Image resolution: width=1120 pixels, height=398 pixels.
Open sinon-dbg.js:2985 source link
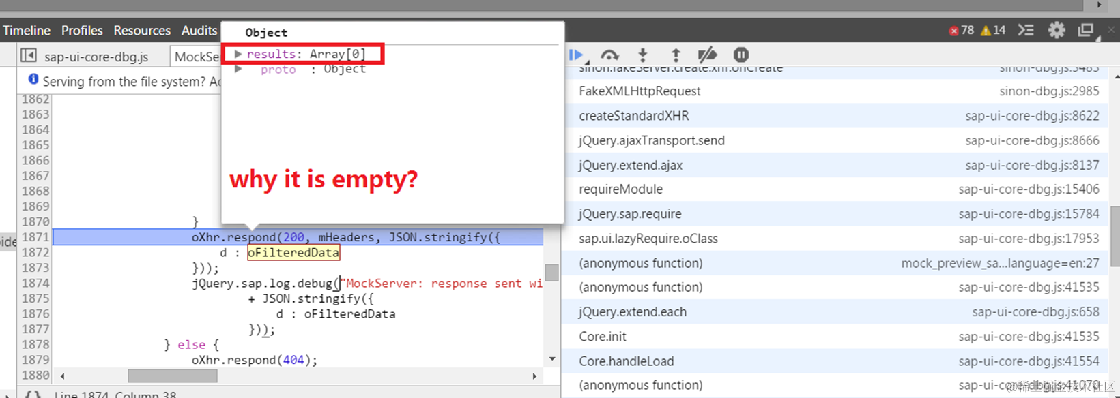point(1049,91)
